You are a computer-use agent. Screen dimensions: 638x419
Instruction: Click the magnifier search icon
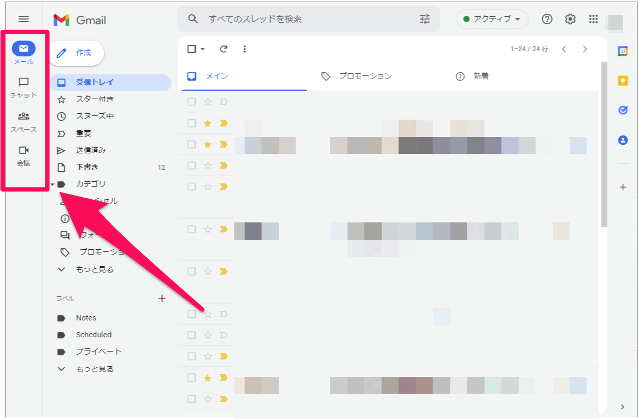(193, 19)
